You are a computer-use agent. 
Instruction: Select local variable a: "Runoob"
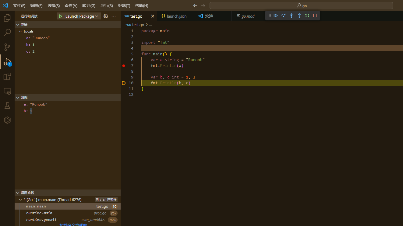(68, 38)
